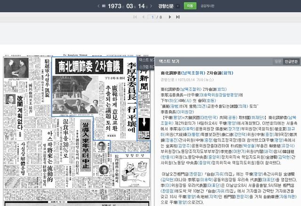Click the page number input field
This screenshot has height=206, width=301.
[x=151, y=17]
